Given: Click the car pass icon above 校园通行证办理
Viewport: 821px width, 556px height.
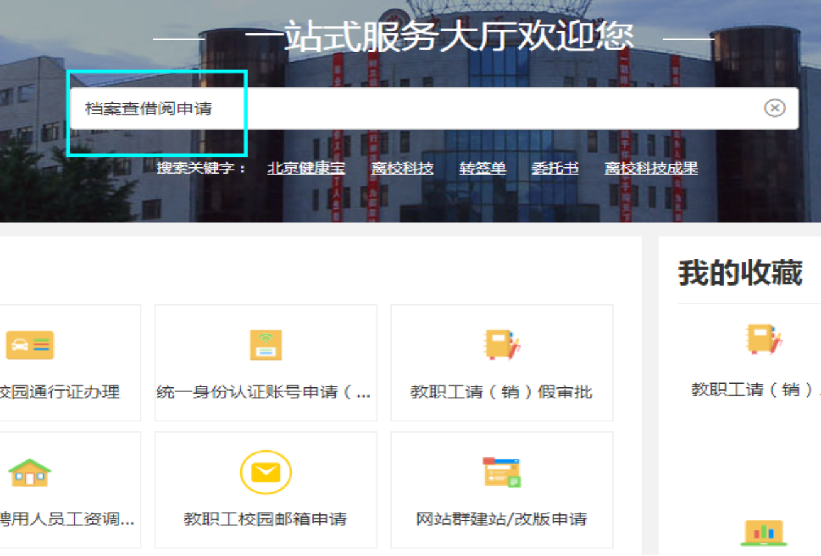Looking at the screenshot, I should point(30,345).
